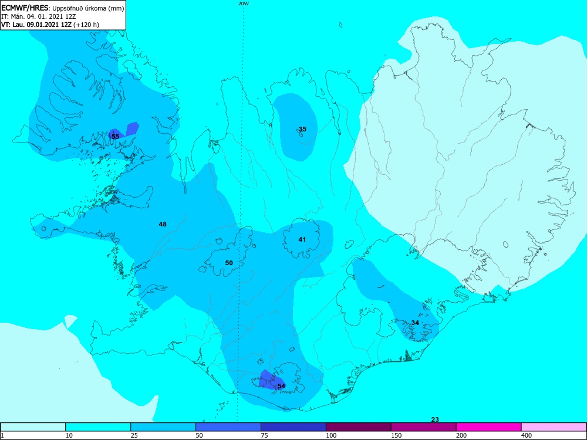Click the 75–100 mm dark blue swatch

(x=293, y=427)
